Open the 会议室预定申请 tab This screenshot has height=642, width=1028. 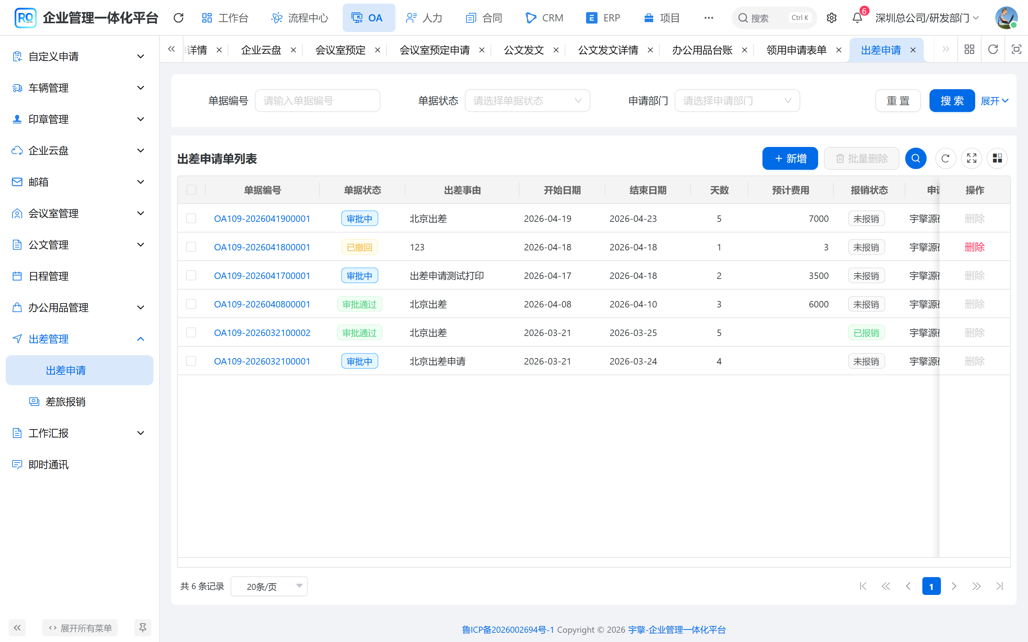click(x=434, y=50)
